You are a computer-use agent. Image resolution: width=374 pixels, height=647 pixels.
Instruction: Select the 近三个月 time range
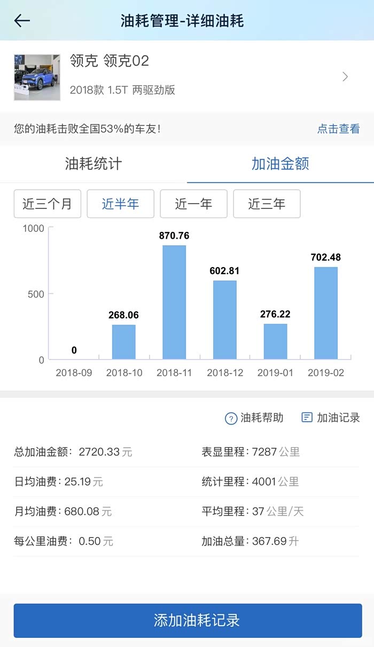(x=48, y=204)
